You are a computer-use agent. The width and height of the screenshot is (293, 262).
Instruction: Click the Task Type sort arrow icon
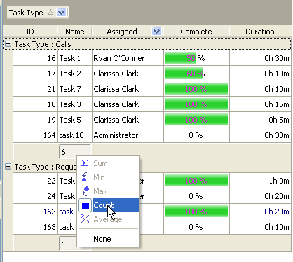click(x=50, y=13)
